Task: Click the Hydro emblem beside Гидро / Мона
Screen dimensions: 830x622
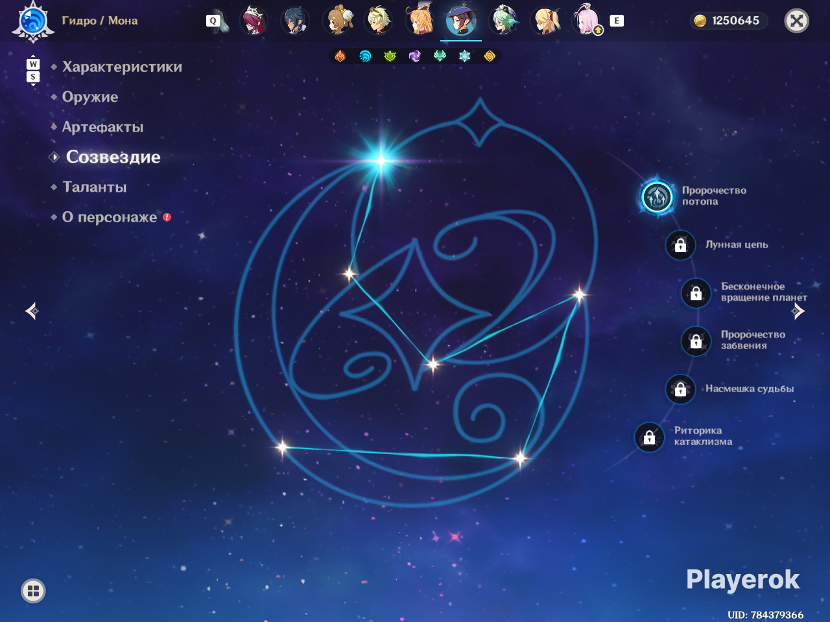Action: (x=33, y=21)
